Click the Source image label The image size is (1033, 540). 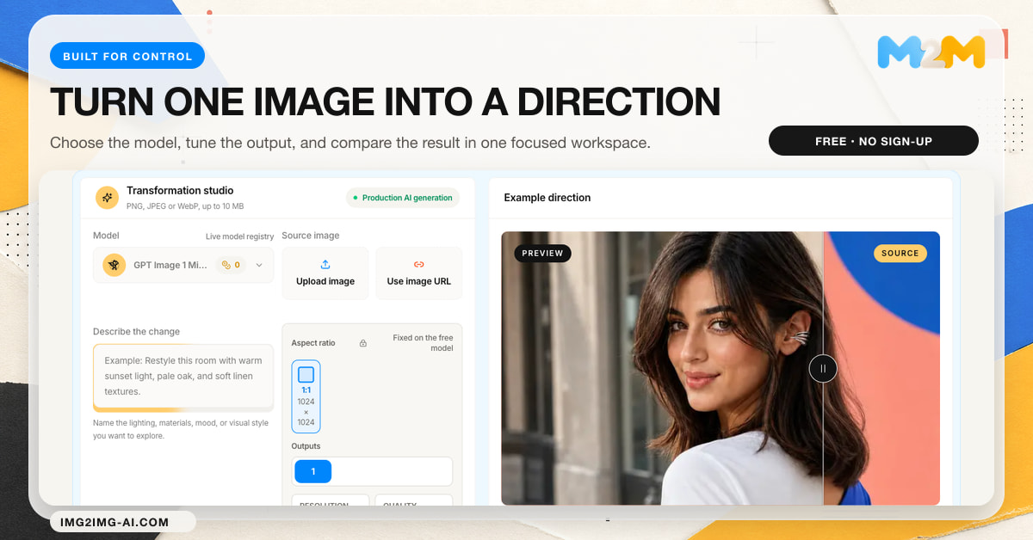click(x=311, y=236)
